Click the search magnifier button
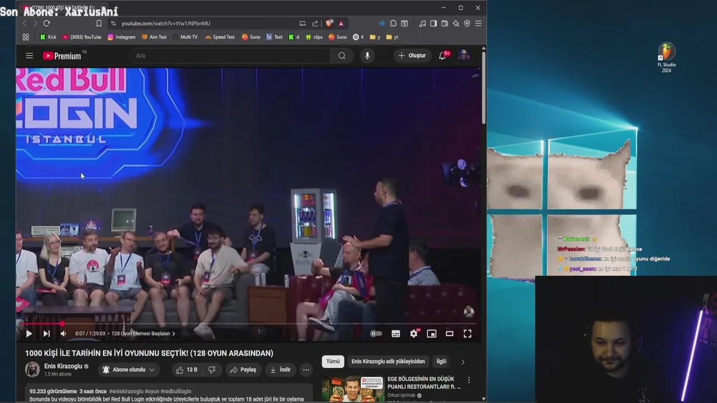The height and width of the screenshot is (403, 717). click(x=342, y=55)
